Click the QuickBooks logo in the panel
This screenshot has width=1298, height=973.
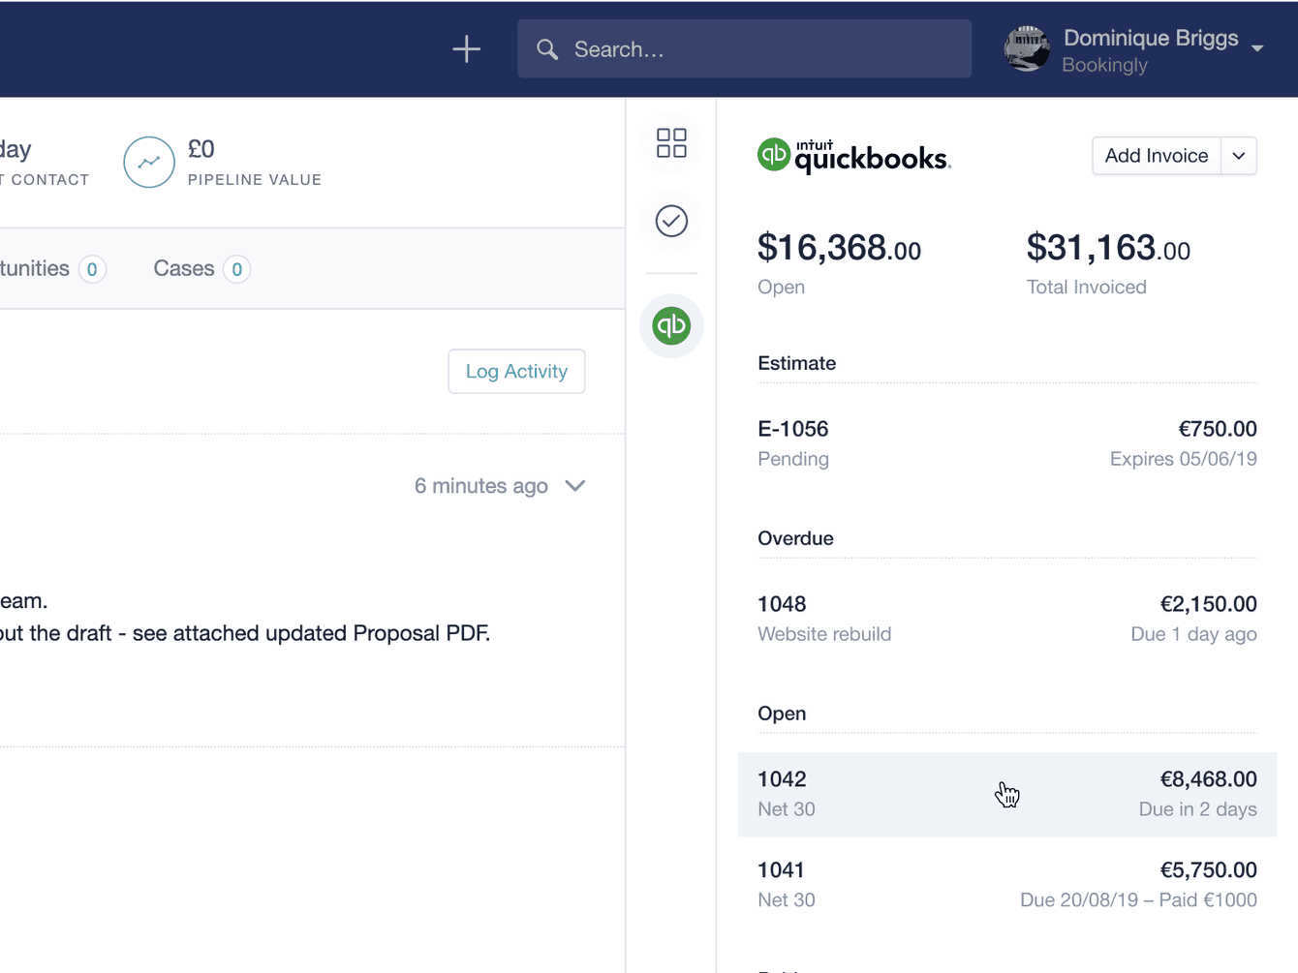click(x=854, y=156)
